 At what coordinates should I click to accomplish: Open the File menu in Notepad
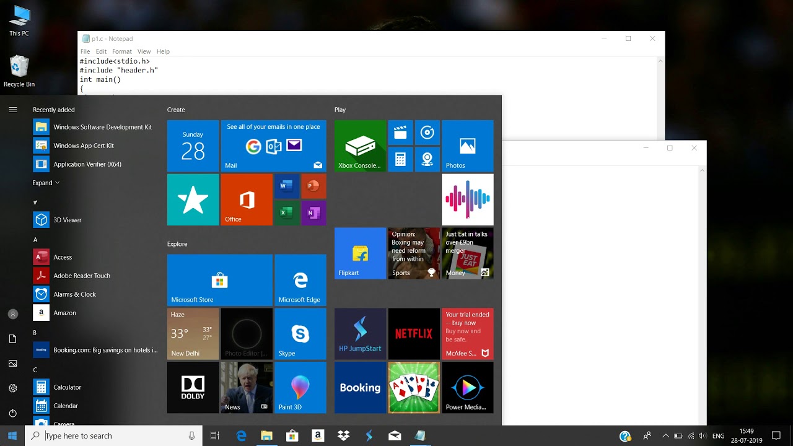pos(85,51)
